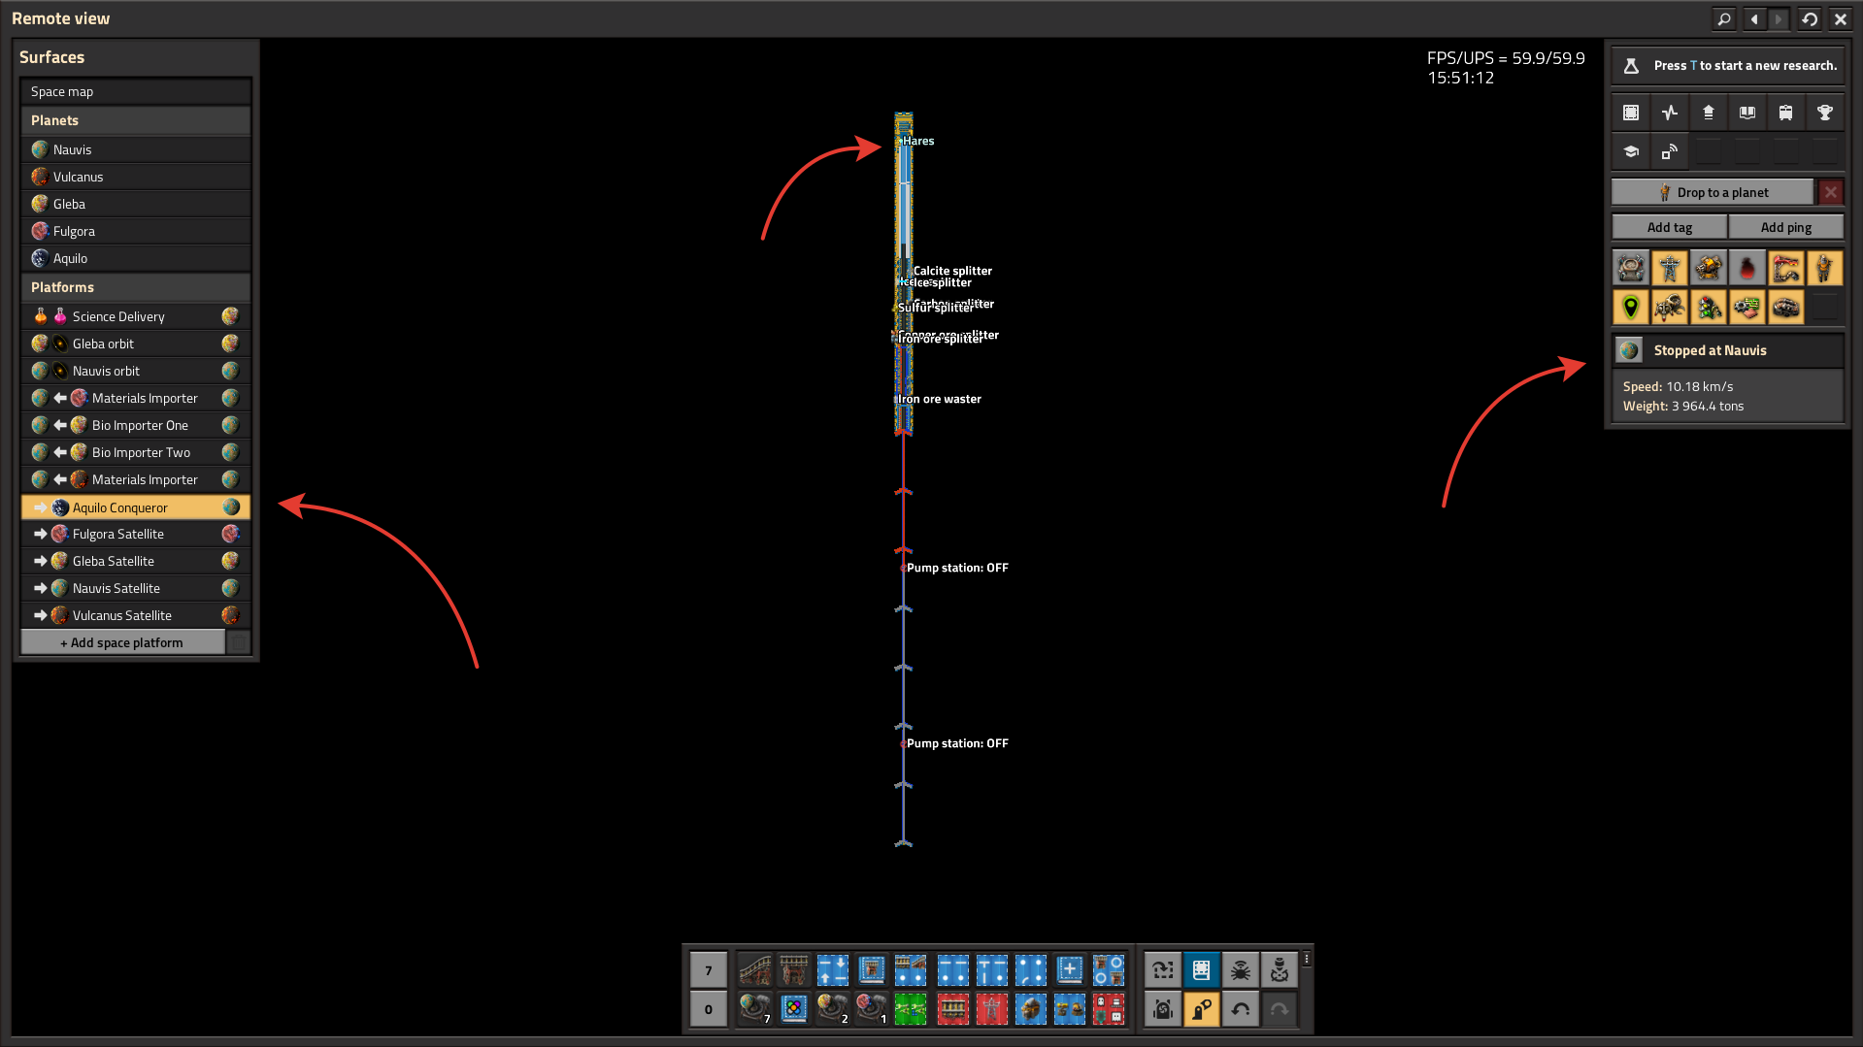Open production statistics pulse icon
Viewport: 1863px width, 1047px height.
pyautogui.click(x=1670, y=113)
